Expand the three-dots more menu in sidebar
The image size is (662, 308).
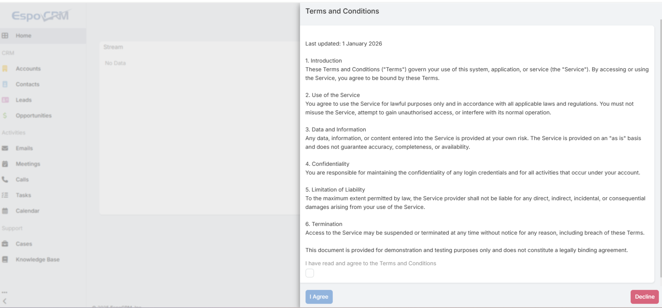point(5,292)
